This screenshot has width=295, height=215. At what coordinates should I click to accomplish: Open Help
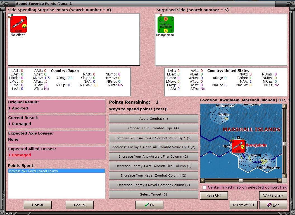click(273, 205)
